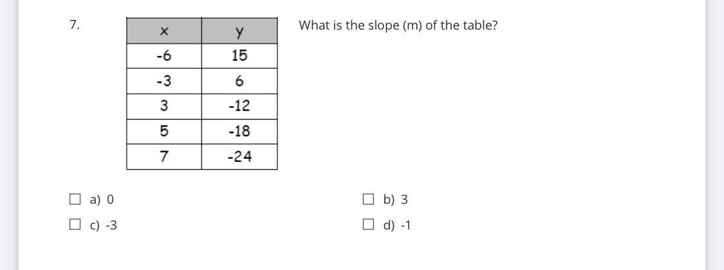This screenshot has height=270, width=724.
Task: Click the x-value cell showing 7
Action: 164,156
